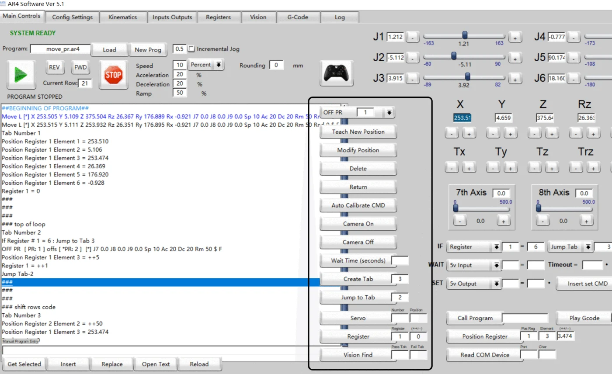This screenshot has height=374, width=612.
Task: Open the G-Code tab
Action: tap(298, 17)
